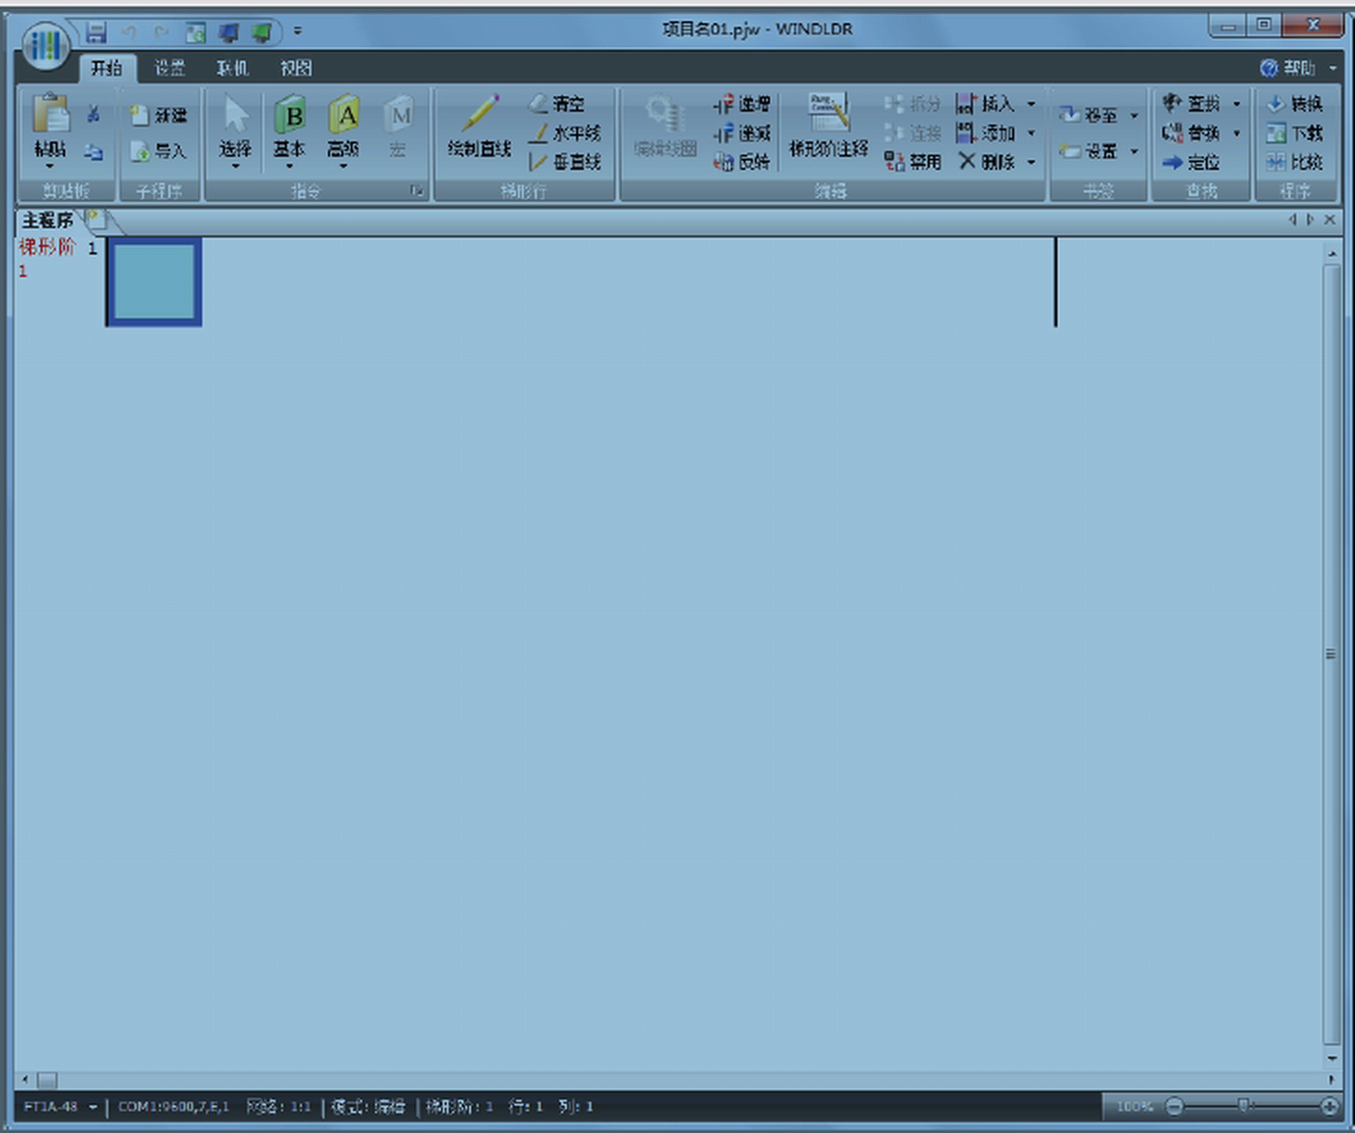Expand the 添加 dropdown arrow
This screenshot has height=1133, width=1355.
pos(1032,133)
